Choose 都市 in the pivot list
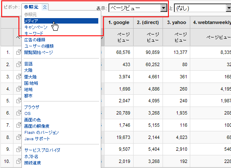Screen dimensions: 231x168 [x=28, y=96]
